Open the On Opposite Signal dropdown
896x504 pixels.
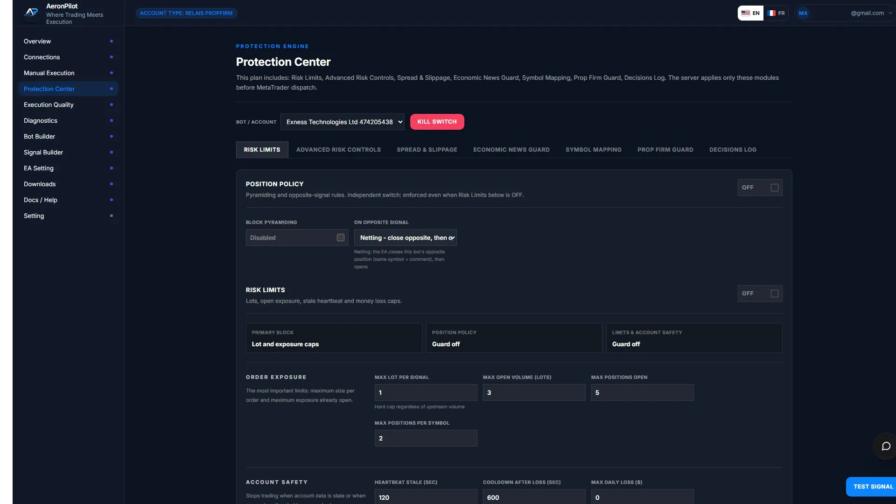pos(405,238)
